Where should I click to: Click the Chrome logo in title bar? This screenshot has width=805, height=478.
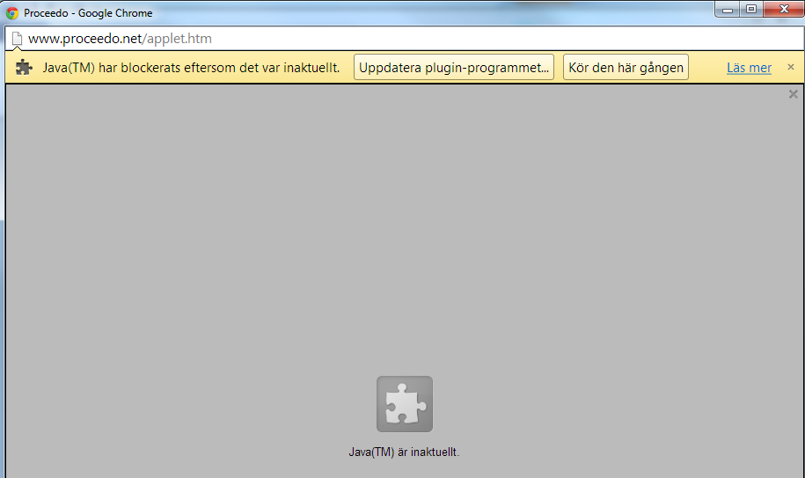(x=12, y=13)
